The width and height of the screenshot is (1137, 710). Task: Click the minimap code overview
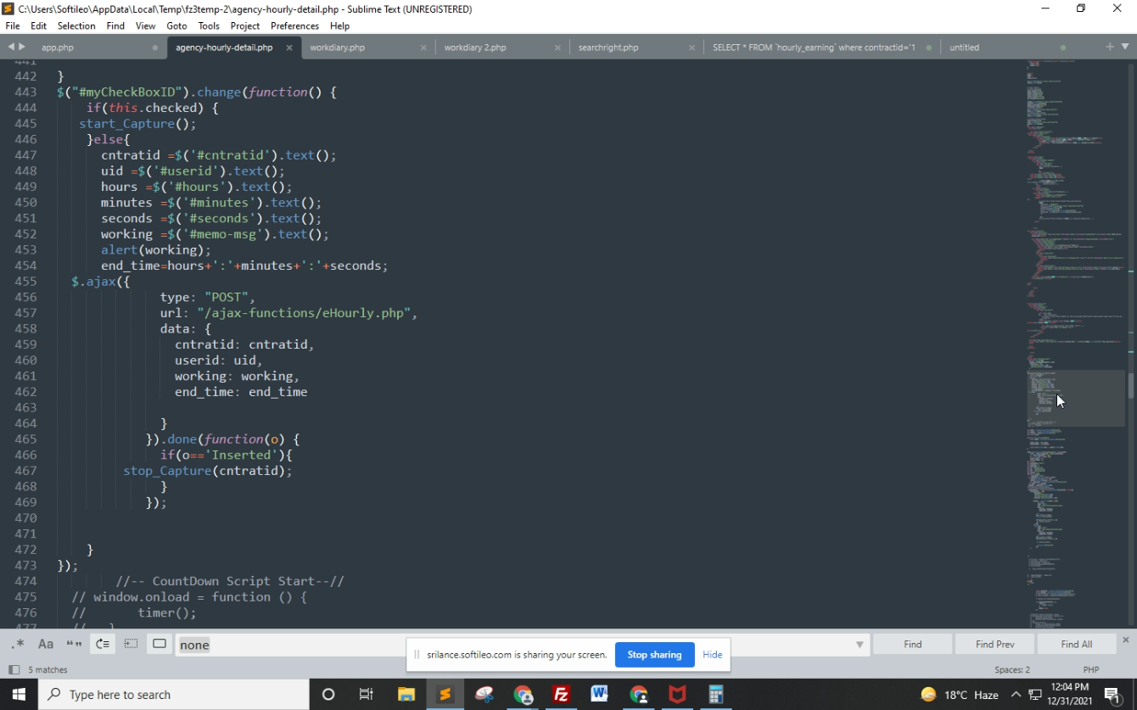point(1076,254)
